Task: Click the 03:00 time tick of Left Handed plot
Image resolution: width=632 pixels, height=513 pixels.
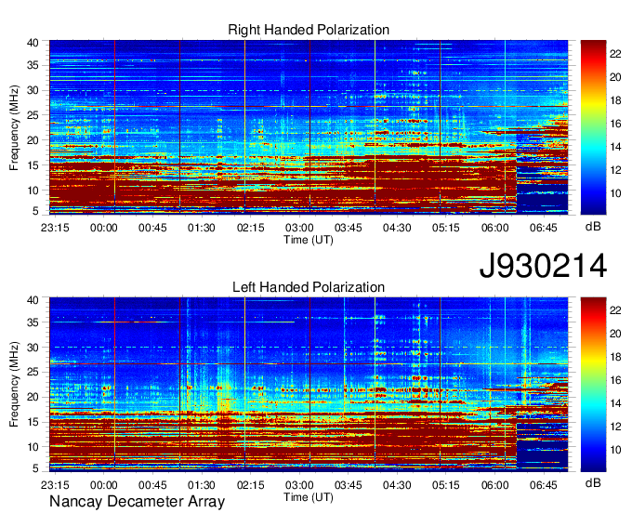Action: pyautogui.click(x=299, y=485)
